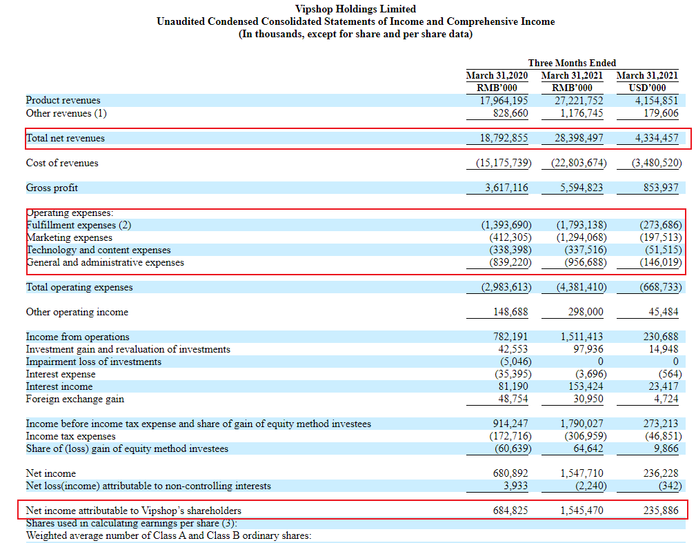Screen dimensions: 696x543
Task: Click the other revenues value 828,660
Action: pyautogui.click(x=510, y=113)
